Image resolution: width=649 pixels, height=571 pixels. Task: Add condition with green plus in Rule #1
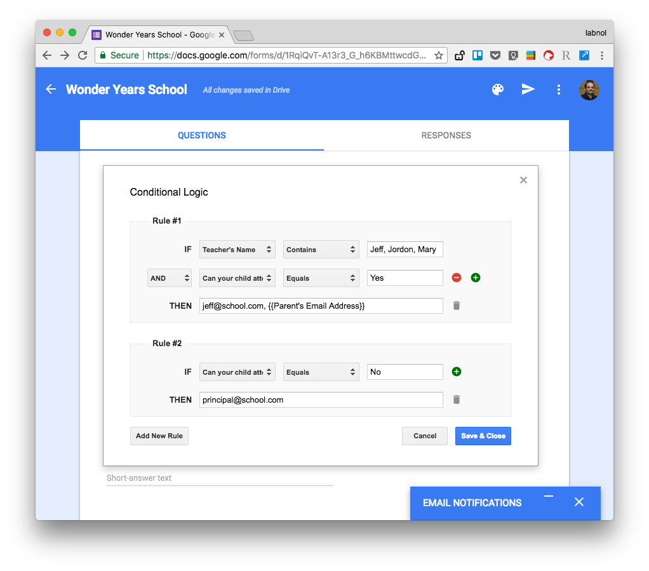[476, 278]
